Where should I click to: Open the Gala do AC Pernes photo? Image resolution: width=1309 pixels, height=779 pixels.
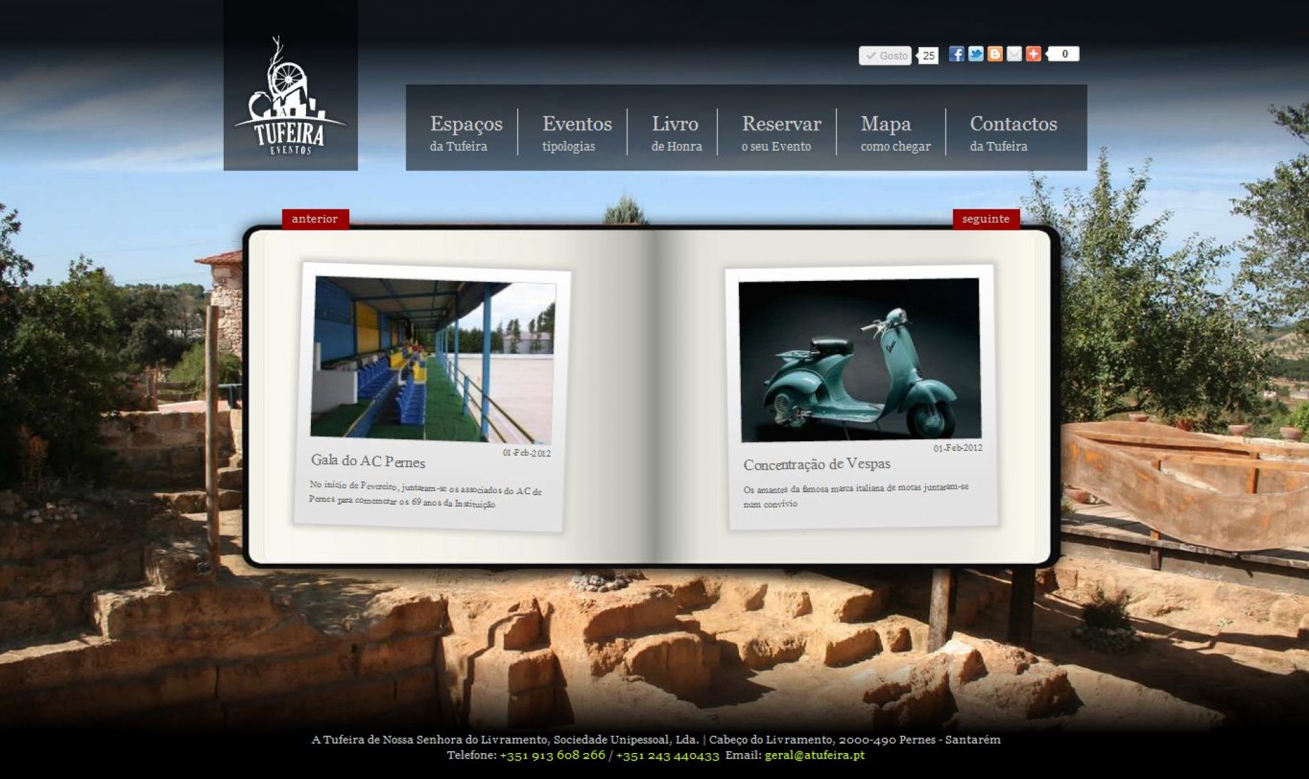[x=433, y=359]
